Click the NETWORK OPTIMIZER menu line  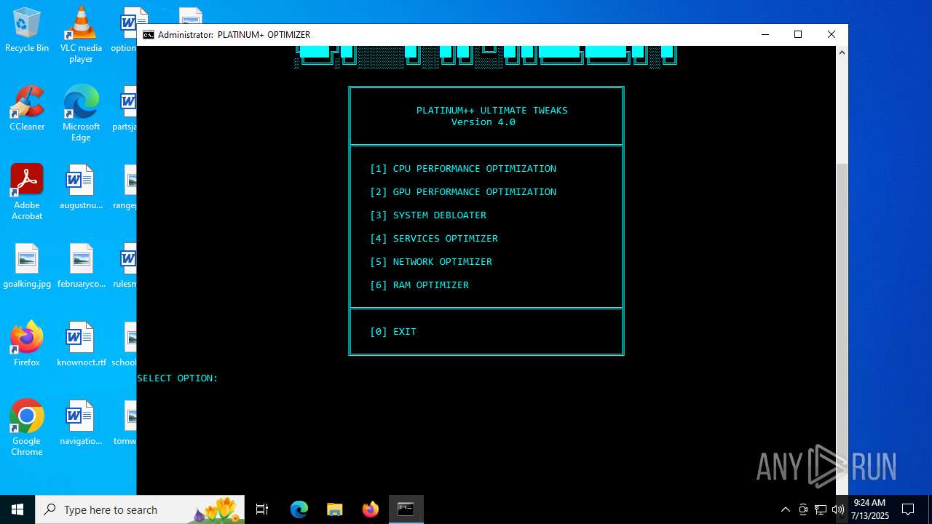(431, 262)
